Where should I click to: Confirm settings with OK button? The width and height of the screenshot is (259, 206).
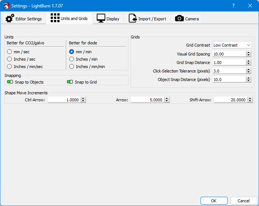(214, 201)
